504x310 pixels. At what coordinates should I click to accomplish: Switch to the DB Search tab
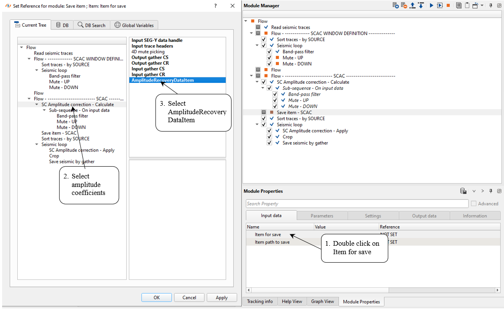point(92,25)
